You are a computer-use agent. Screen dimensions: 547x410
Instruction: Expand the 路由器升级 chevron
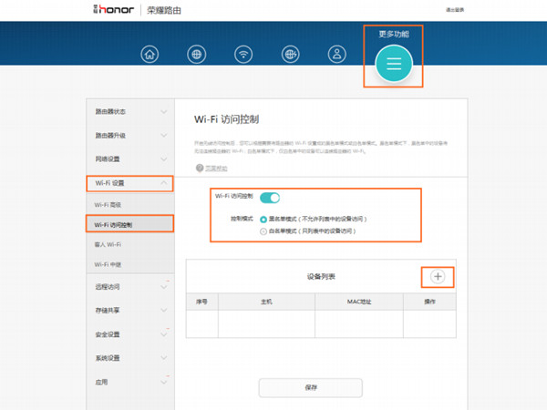click(163, 135)
